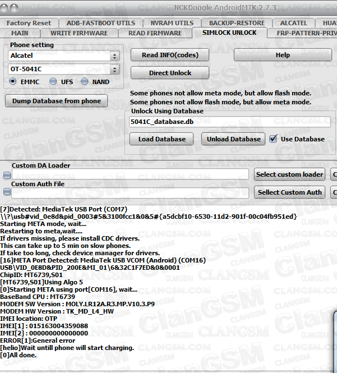Screen dimensions: 337x373
Task: Open the WRITE FIRMWARE tab
Action: coord(79,33)
